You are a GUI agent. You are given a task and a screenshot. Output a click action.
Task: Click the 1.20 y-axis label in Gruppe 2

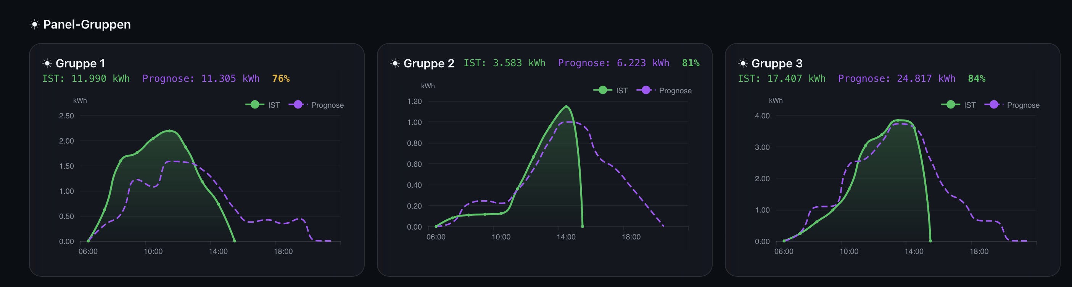click(x=414, y=101)
